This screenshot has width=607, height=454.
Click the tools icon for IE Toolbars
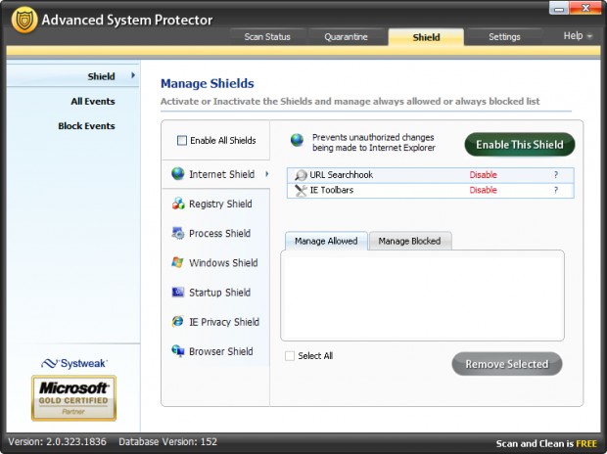pyautogui.click(x=301, y=190)
